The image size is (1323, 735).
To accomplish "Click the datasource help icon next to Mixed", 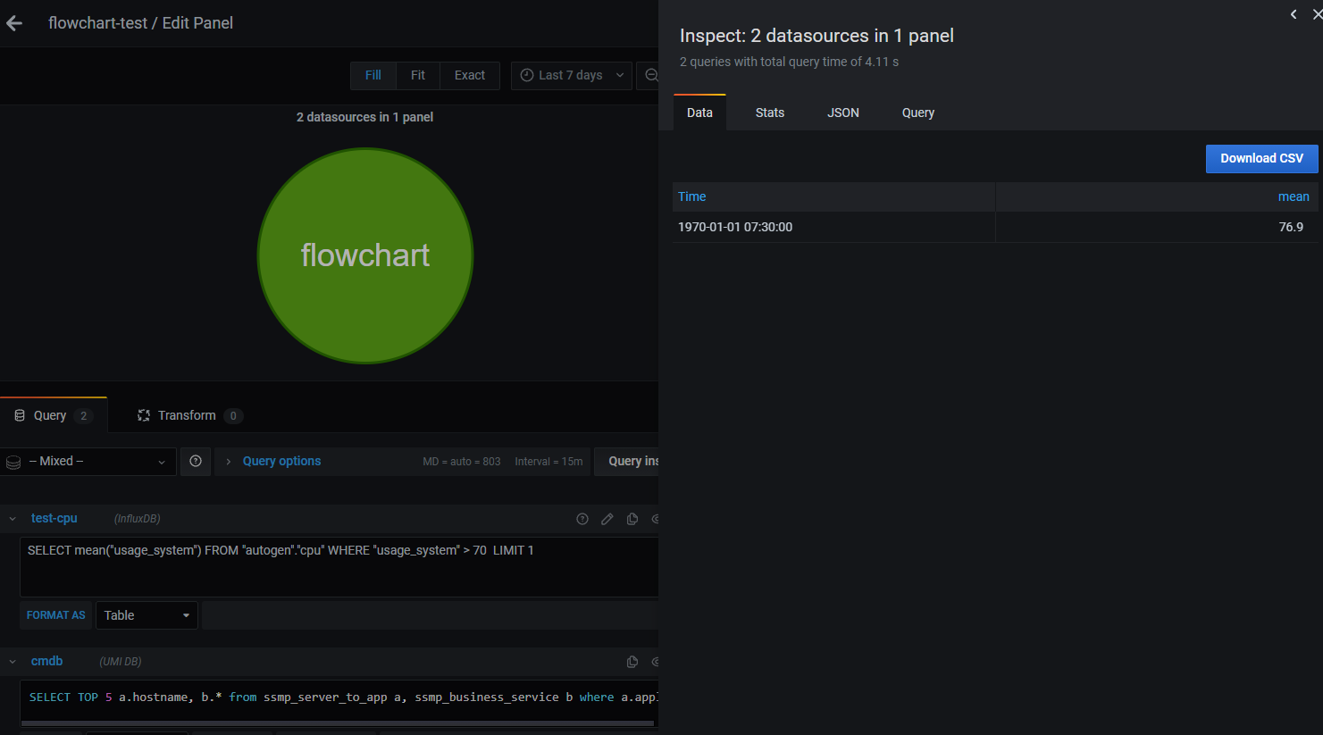I will (x=196, y=462).
